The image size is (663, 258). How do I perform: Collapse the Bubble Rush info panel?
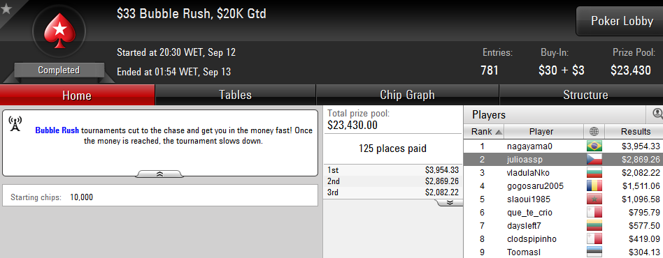(160, 174)
